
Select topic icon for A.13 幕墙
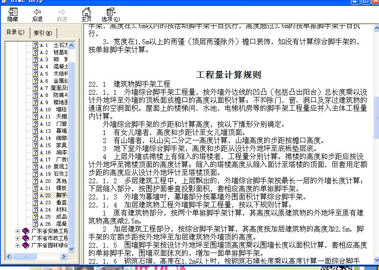click(x=35, y=131)
